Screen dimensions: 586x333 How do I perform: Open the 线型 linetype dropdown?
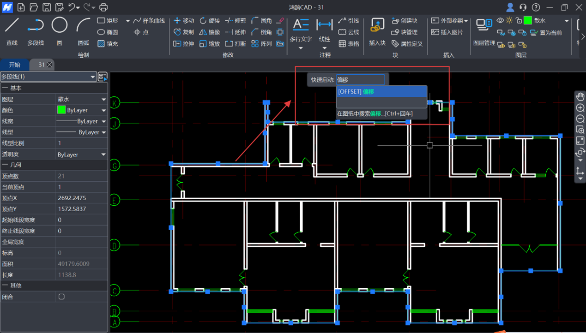[x=103, y=132]
